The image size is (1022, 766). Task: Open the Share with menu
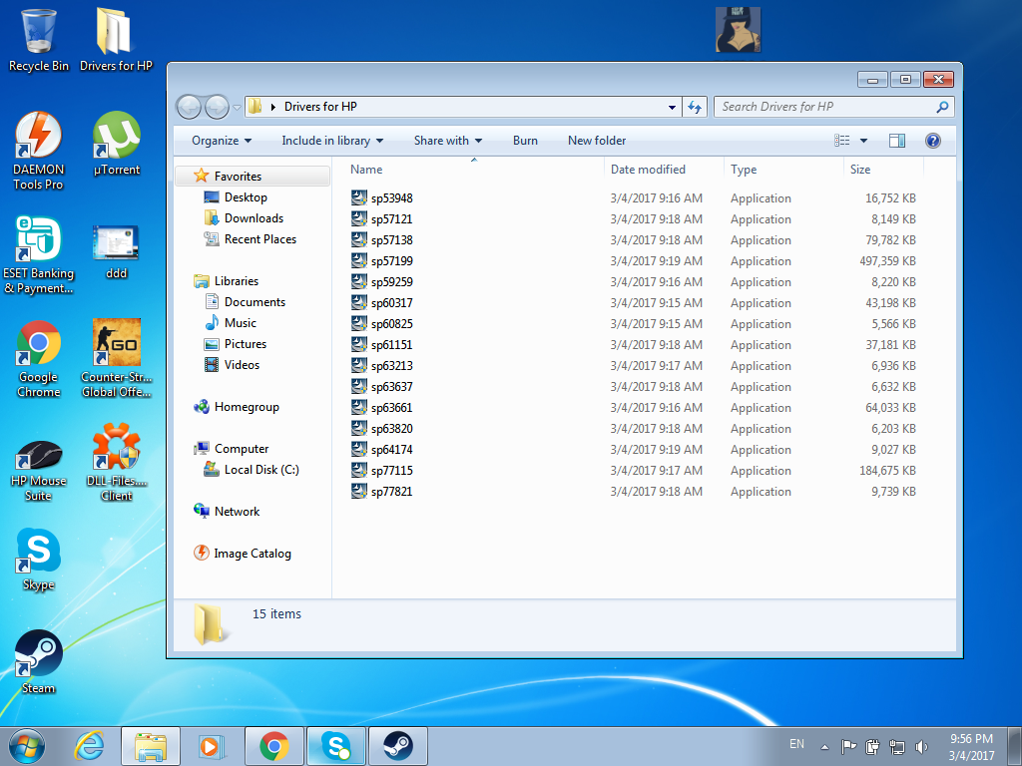tap(448, 141)
